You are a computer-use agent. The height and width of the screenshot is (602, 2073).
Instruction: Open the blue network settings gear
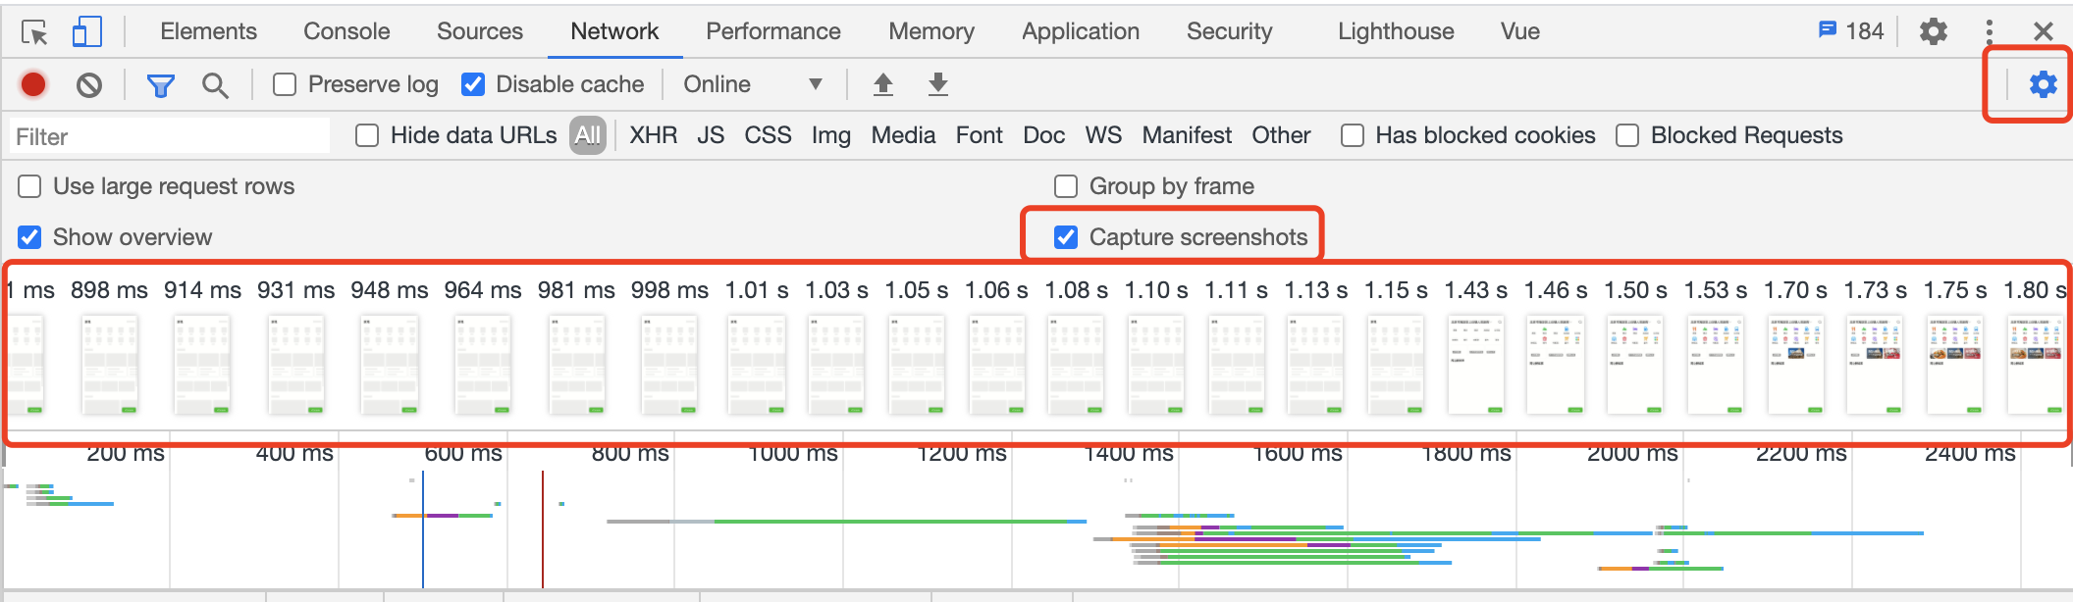[2043, 84]
